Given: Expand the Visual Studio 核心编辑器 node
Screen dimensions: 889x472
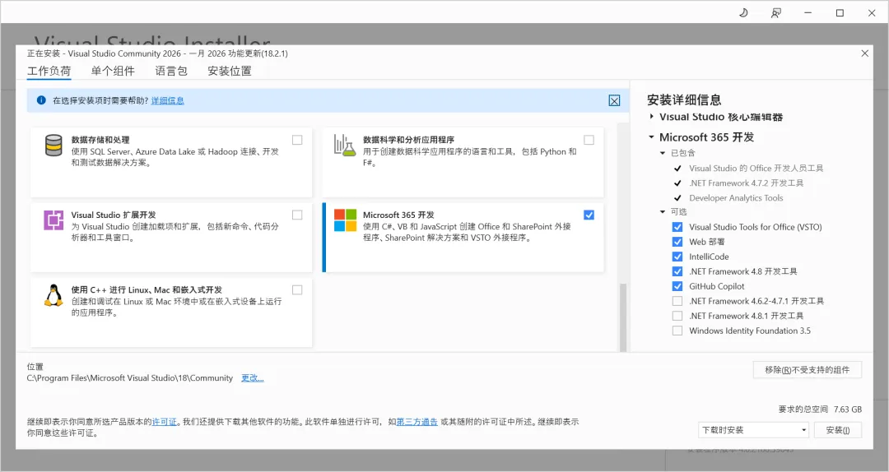Looking at the screenshot, I should point(651,117).
